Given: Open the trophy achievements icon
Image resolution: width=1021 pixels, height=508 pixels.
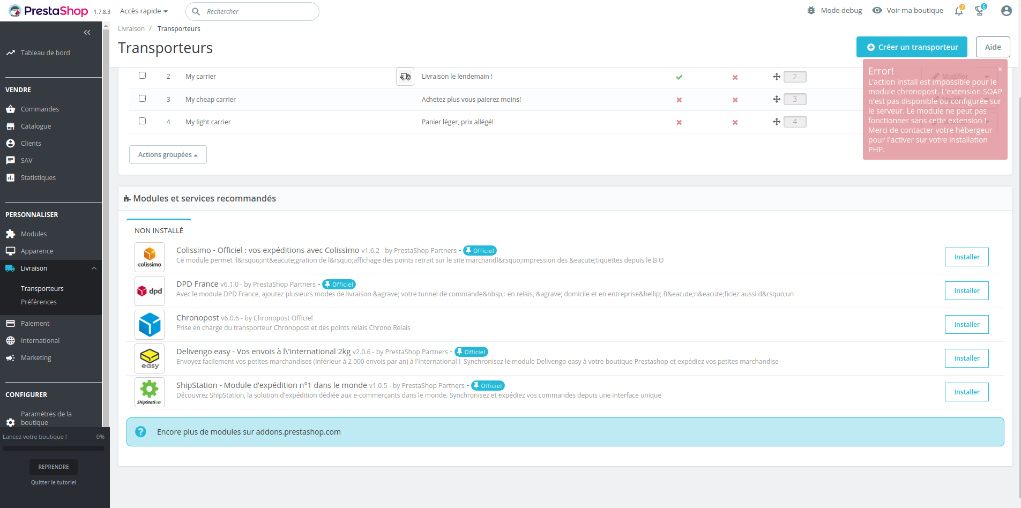Looking at the screenshot, I should (980, 11).
